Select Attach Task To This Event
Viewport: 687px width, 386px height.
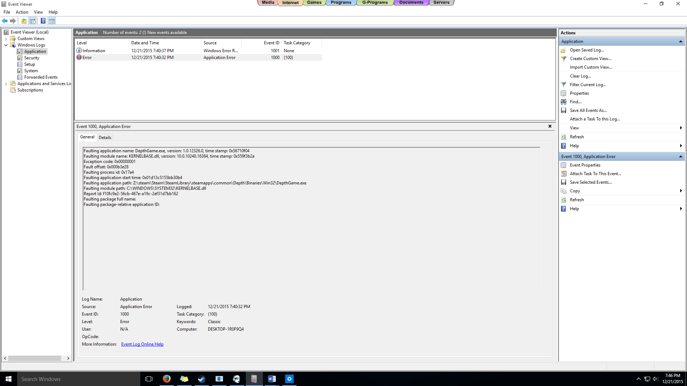coord(595,173)
